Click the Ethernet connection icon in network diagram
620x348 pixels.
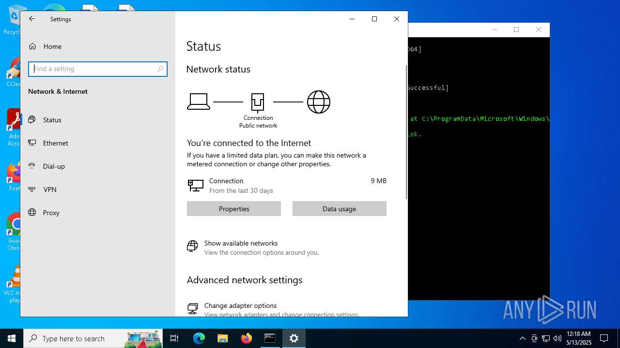coord(258,102)
